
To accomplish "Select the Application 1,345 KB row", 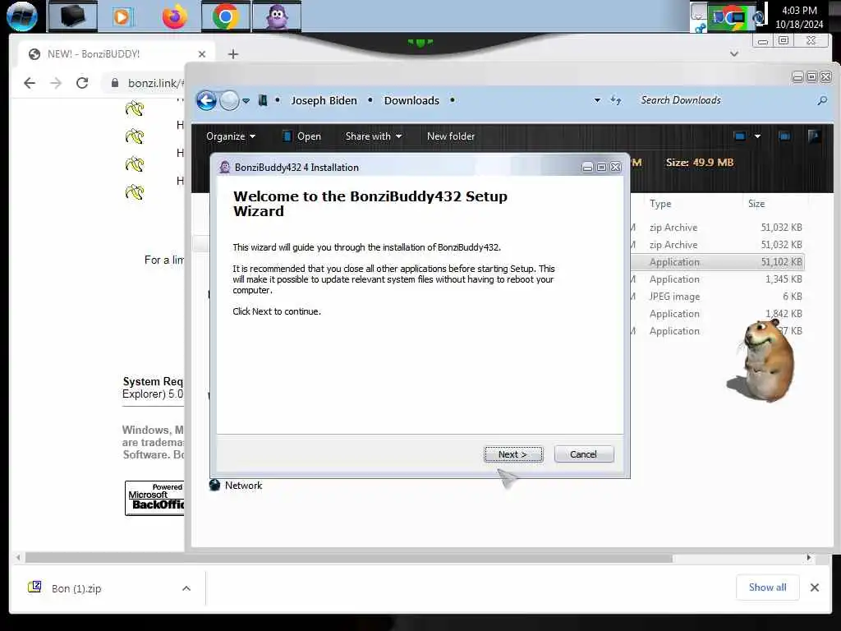I will (718, 279).
